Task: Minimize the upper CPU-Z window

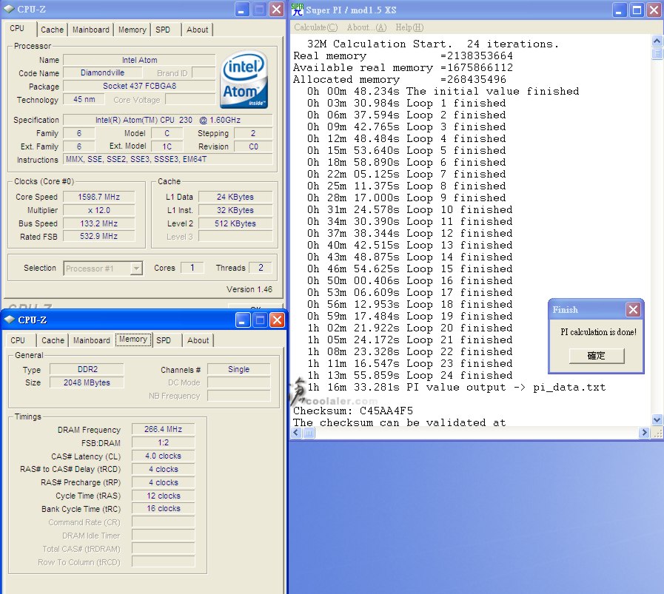Action: (x=242, y=10)
